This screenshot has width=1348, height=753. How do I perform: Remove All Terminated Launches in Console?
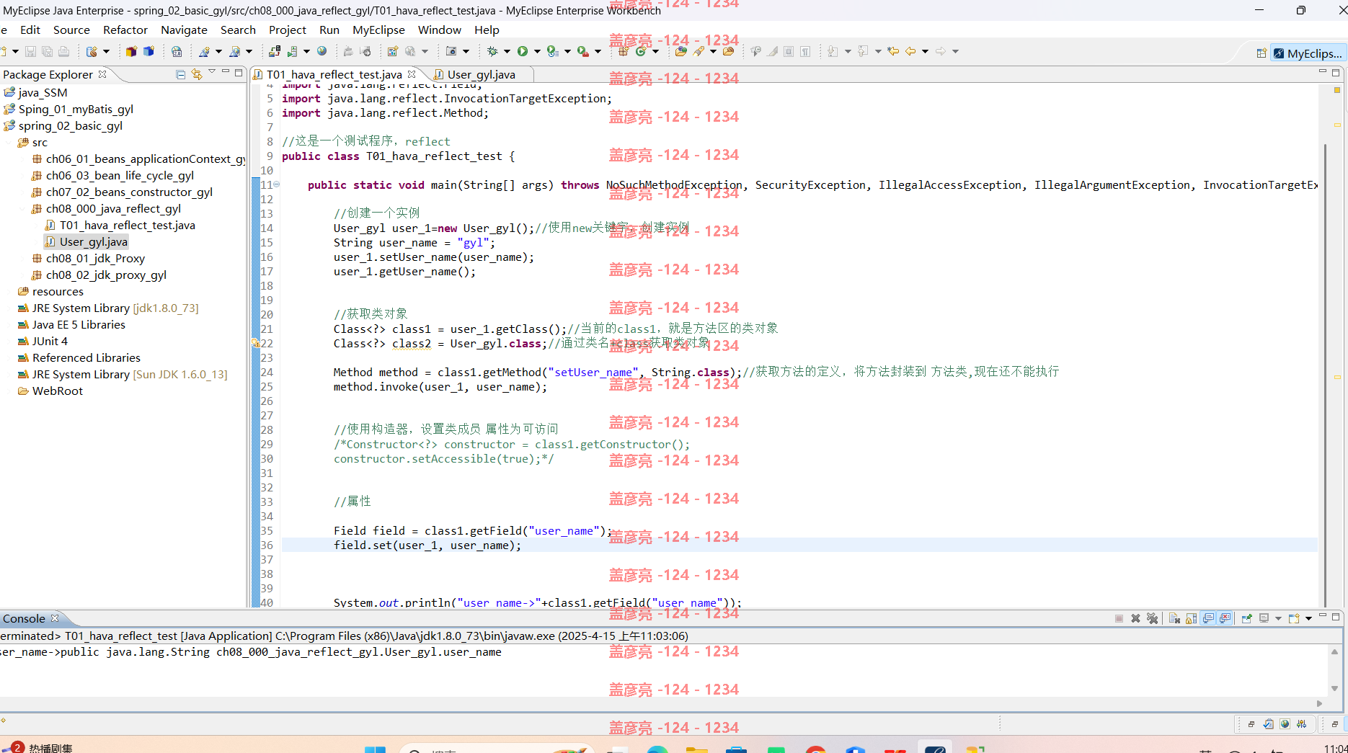tap(1152, 618)
